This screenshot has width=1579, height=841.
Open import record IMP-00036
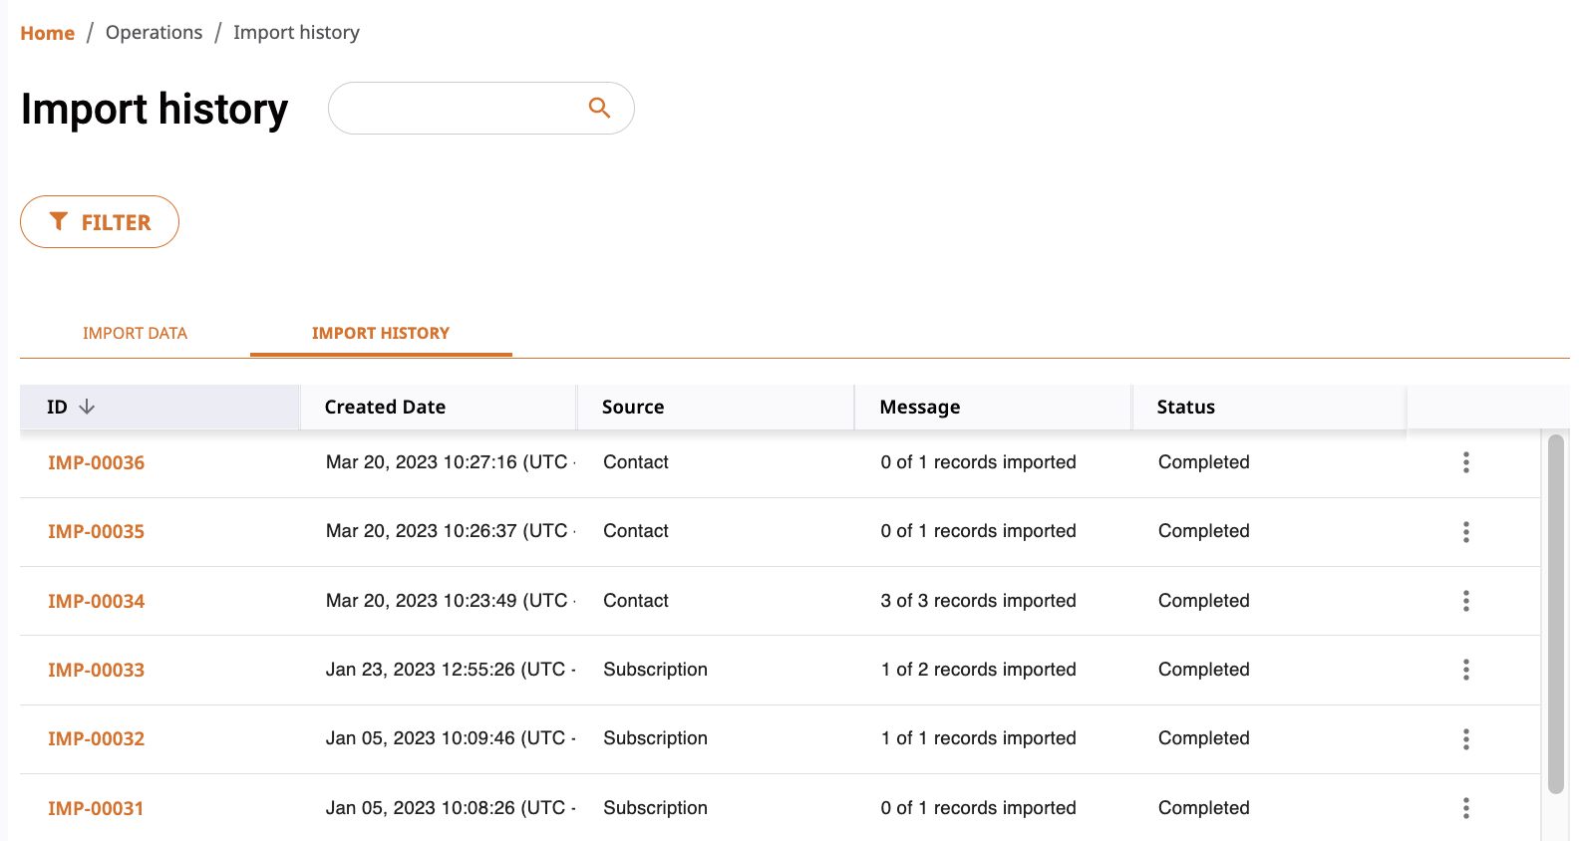96,462
